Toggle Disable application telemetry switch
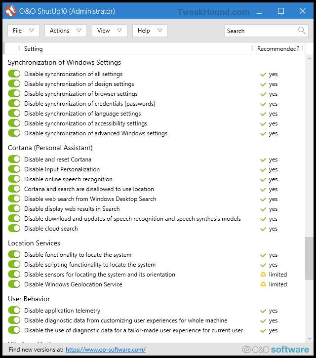 14,310
